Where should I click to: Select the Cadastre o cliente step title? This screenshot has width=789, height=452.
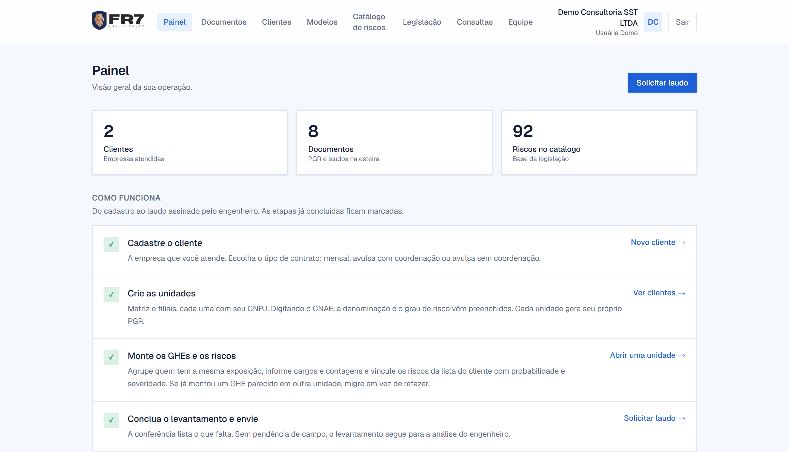165,243
